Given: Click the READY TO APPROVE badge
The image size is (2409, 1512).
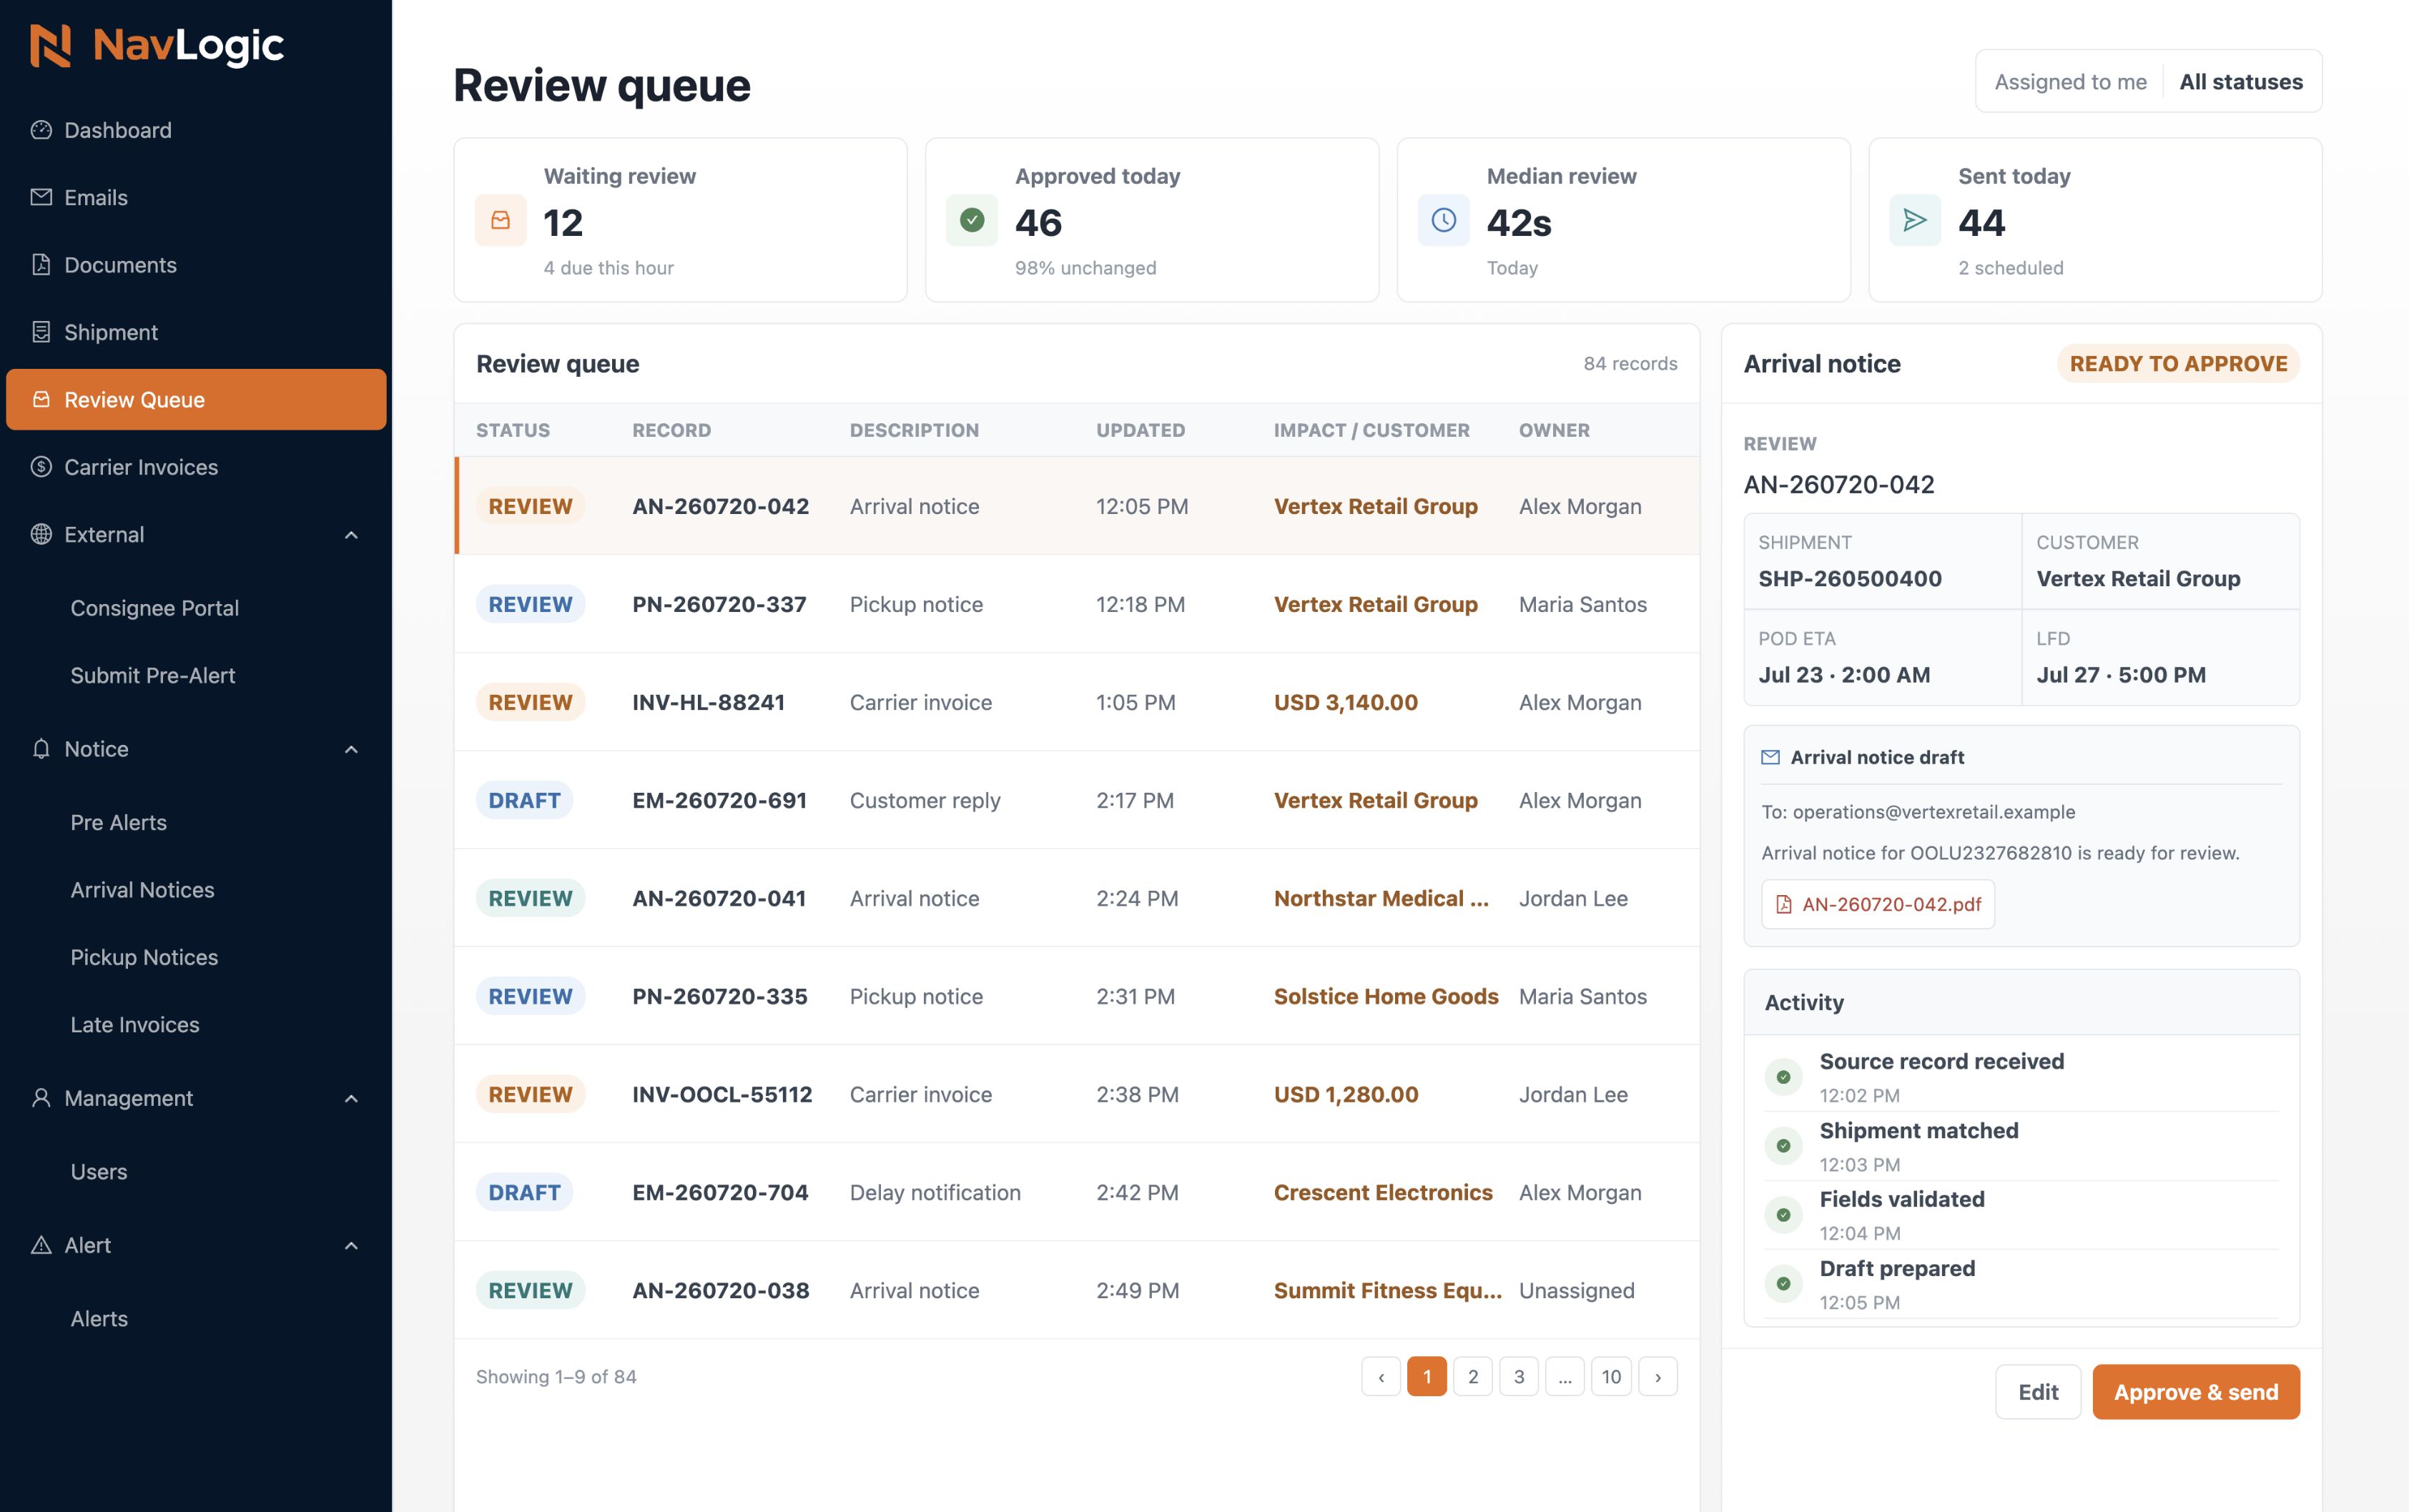Looking at the screenshot, I should click(2178, 363).
